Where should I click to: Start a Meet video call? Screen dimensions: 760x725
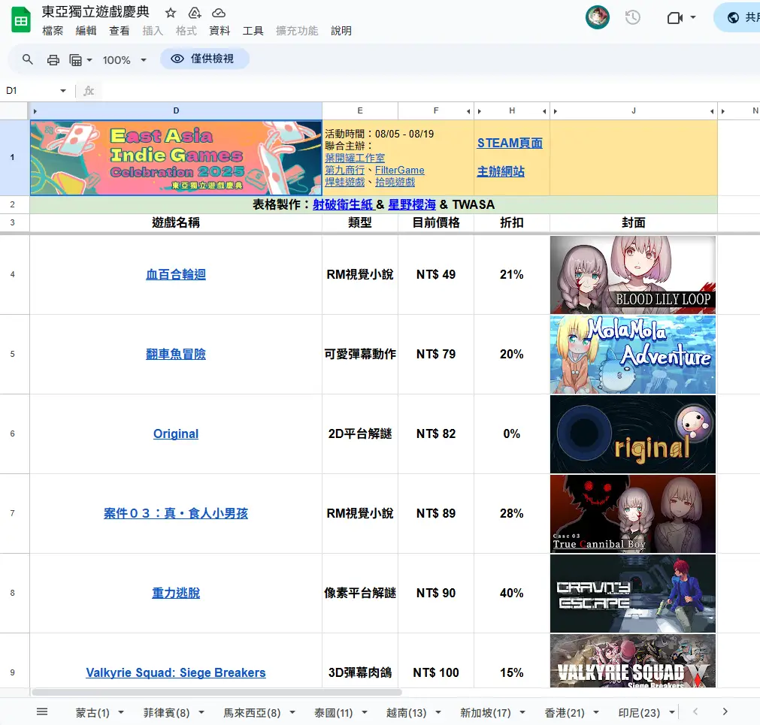click(675, 18)
